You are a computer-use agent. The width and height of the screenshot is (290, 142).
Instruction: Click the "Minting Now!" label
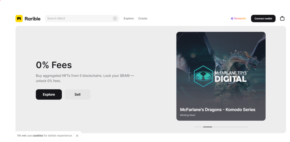tap(187, 115)
